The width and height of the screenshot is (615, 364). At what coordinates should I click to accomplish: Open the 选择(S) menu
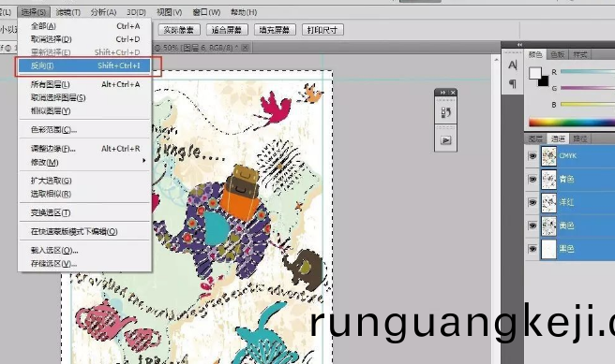click(34, 12)
